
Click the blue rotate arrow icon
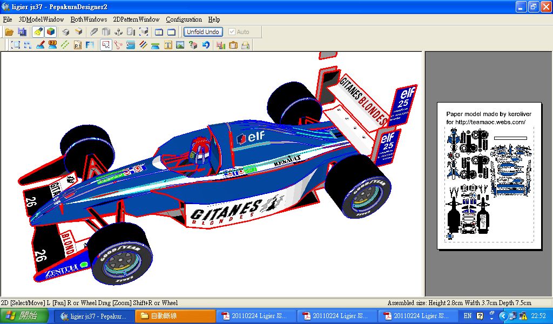[206, 45]
